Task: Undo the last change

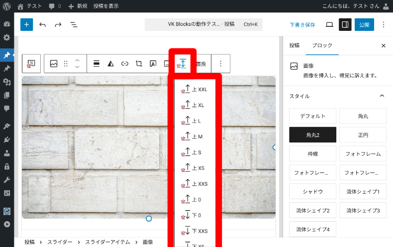Action: [x=43, y=24]
